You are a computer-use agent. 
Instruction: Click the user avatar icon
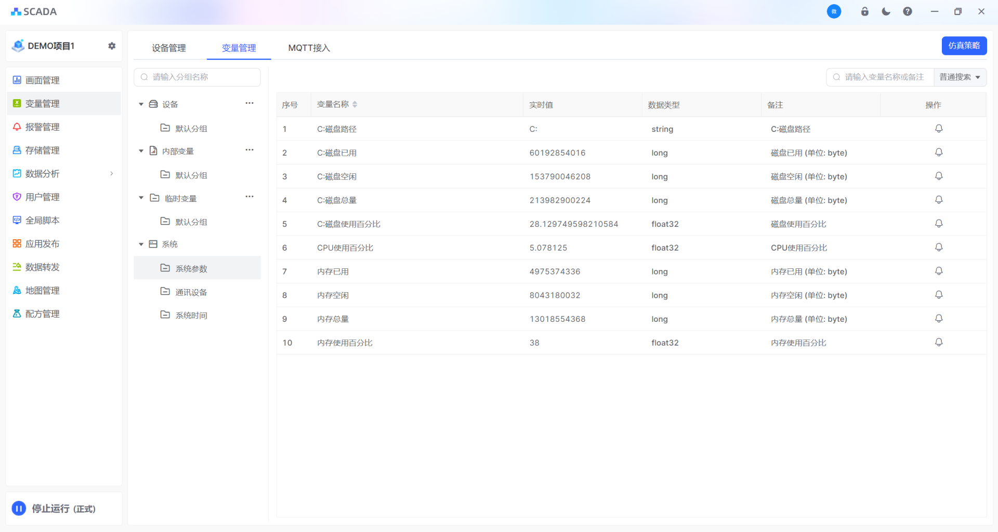coord(834,11)
